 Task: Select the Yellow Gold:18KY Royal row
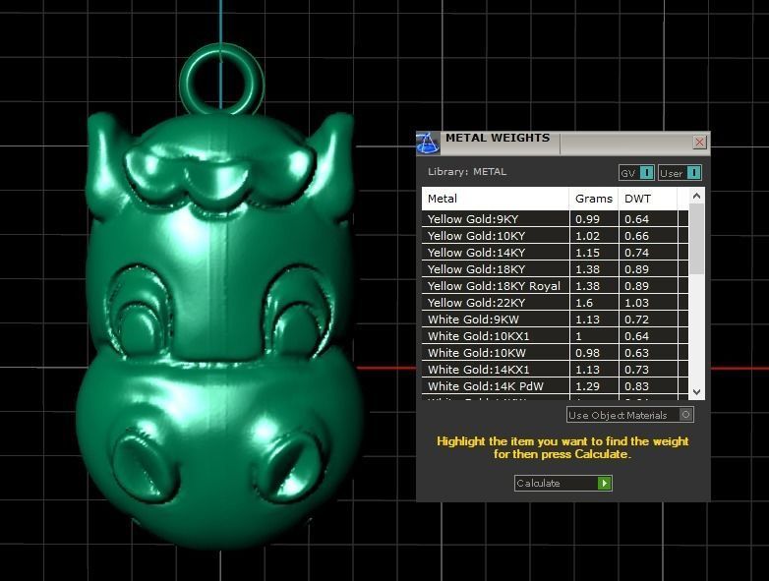496,286
